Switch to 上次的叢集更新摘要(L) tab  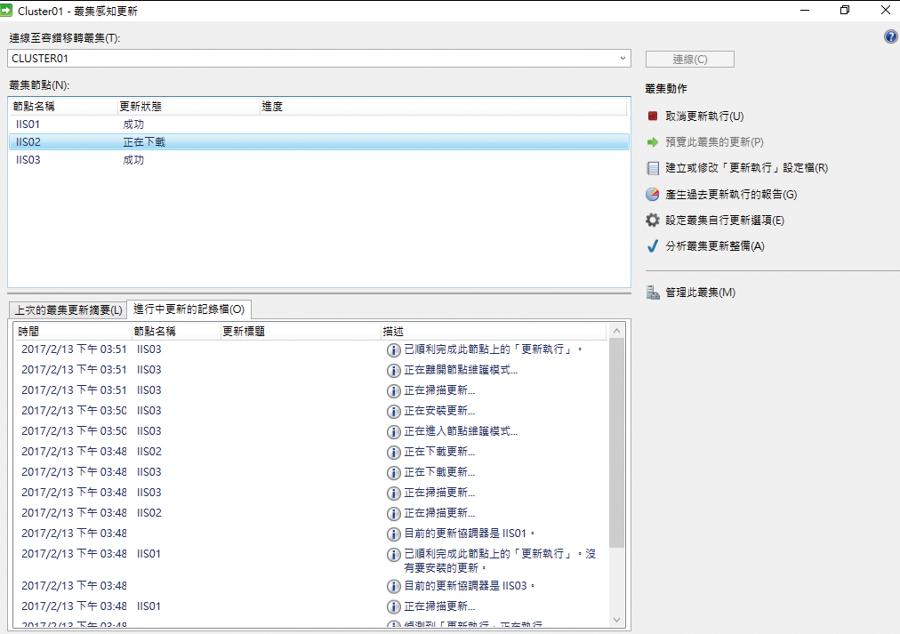coord(68,309)
